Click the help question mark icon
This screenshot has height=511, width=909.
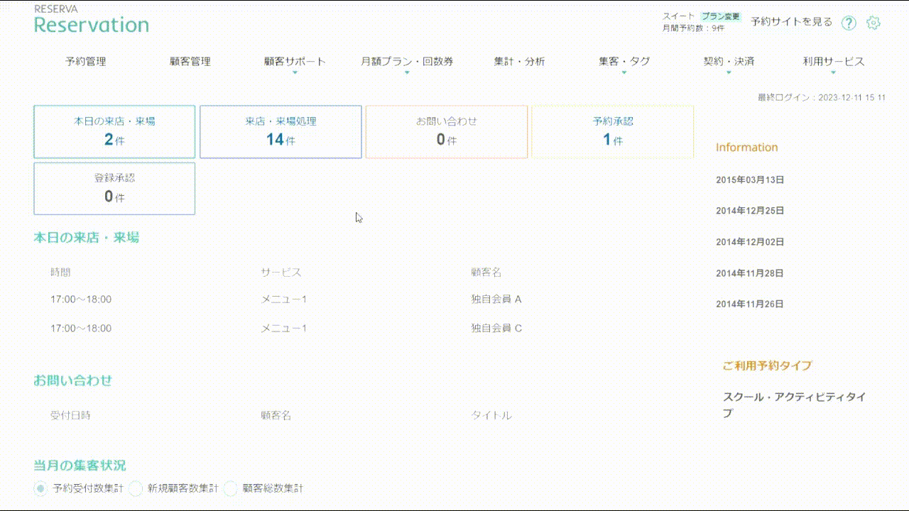[x=849, y=23]
